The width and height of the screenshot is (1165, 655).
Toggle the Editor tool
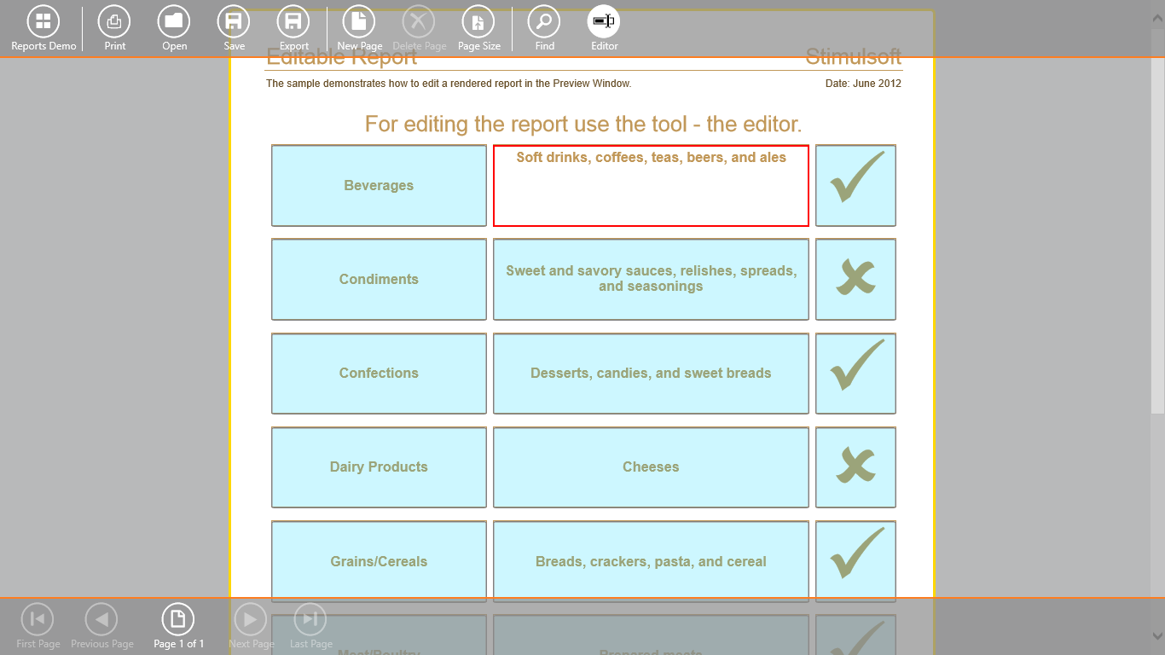pos(604,22)
